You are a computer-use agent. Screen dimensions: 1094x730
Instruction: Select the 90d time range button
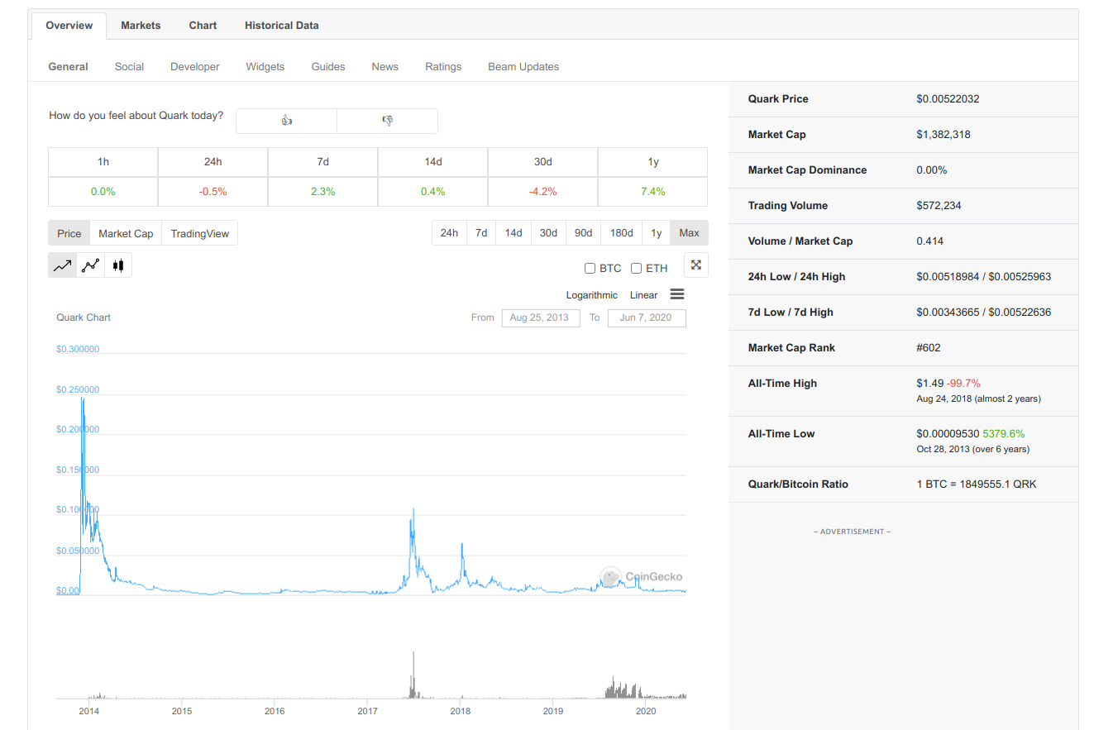coord(583,233)
